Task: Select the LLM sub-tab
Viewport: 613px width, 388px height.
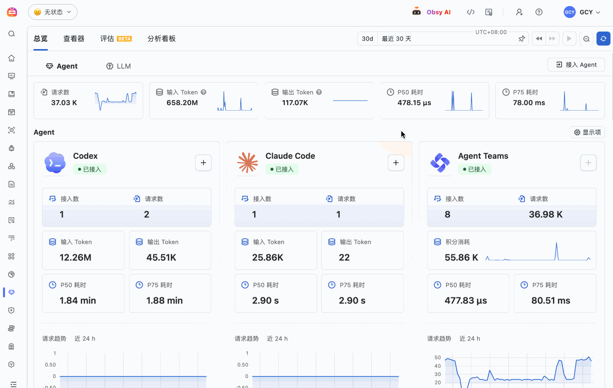Action: [118, 66]
